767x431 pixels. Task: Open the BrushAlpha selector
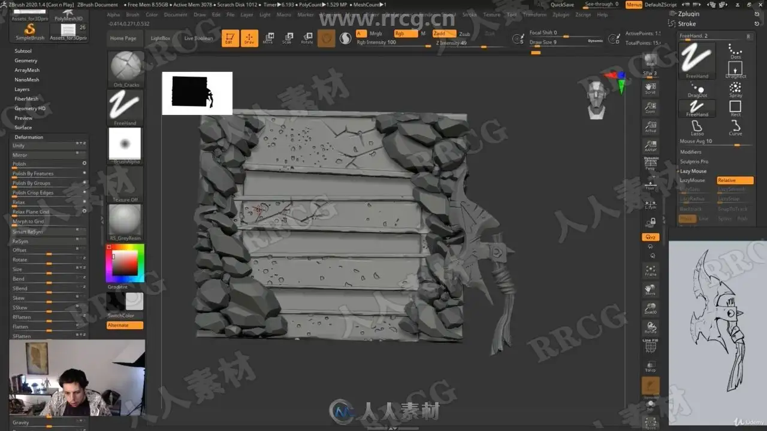coord(126,146)
